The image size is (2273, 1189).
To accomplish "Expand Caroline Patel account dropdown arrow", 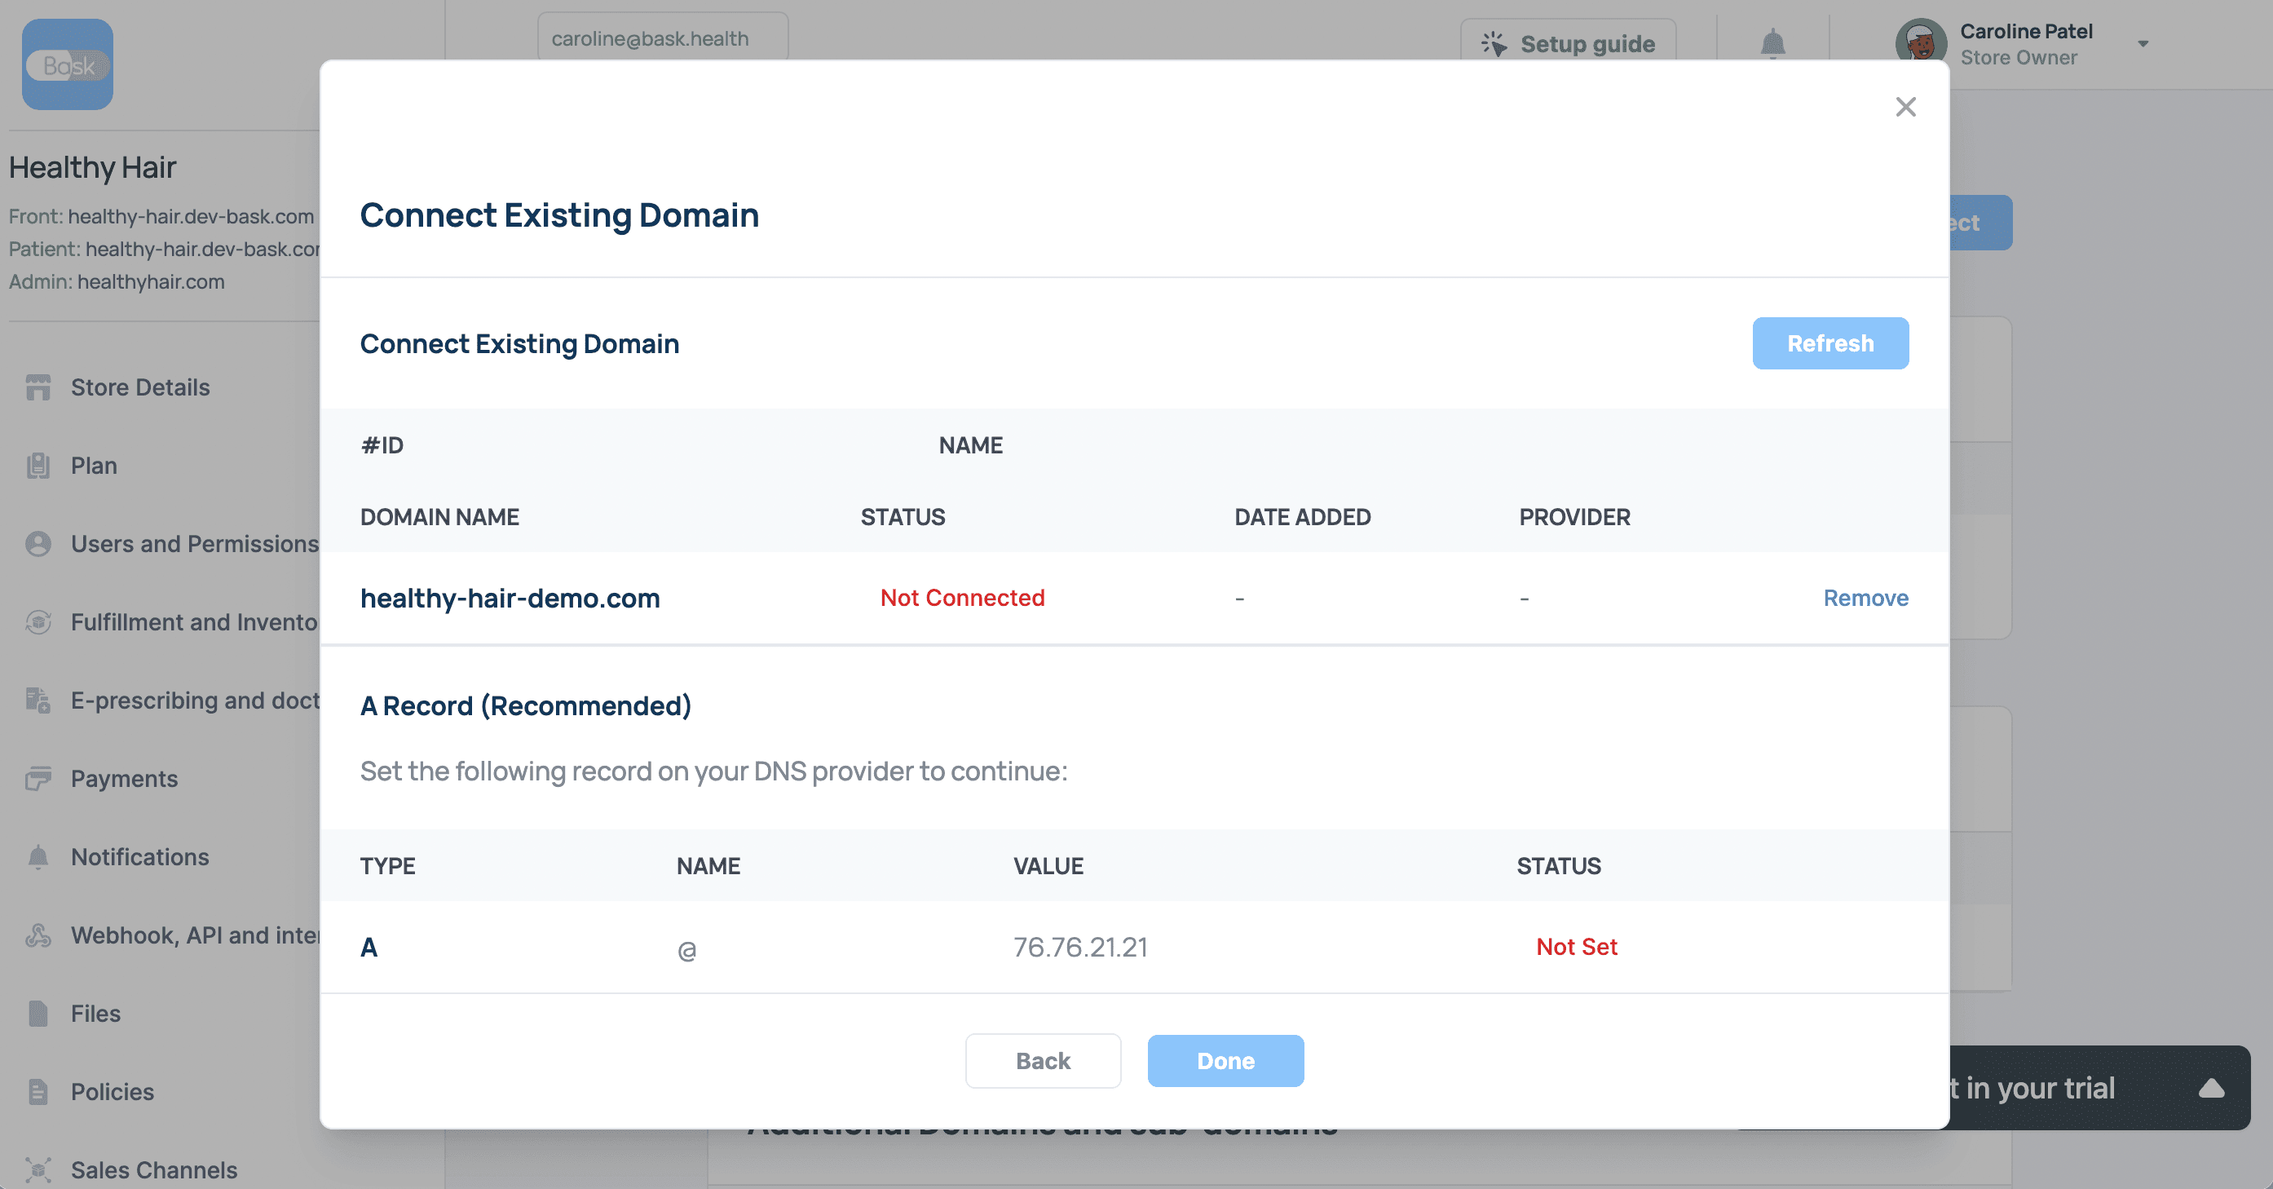I will 2143,43.
